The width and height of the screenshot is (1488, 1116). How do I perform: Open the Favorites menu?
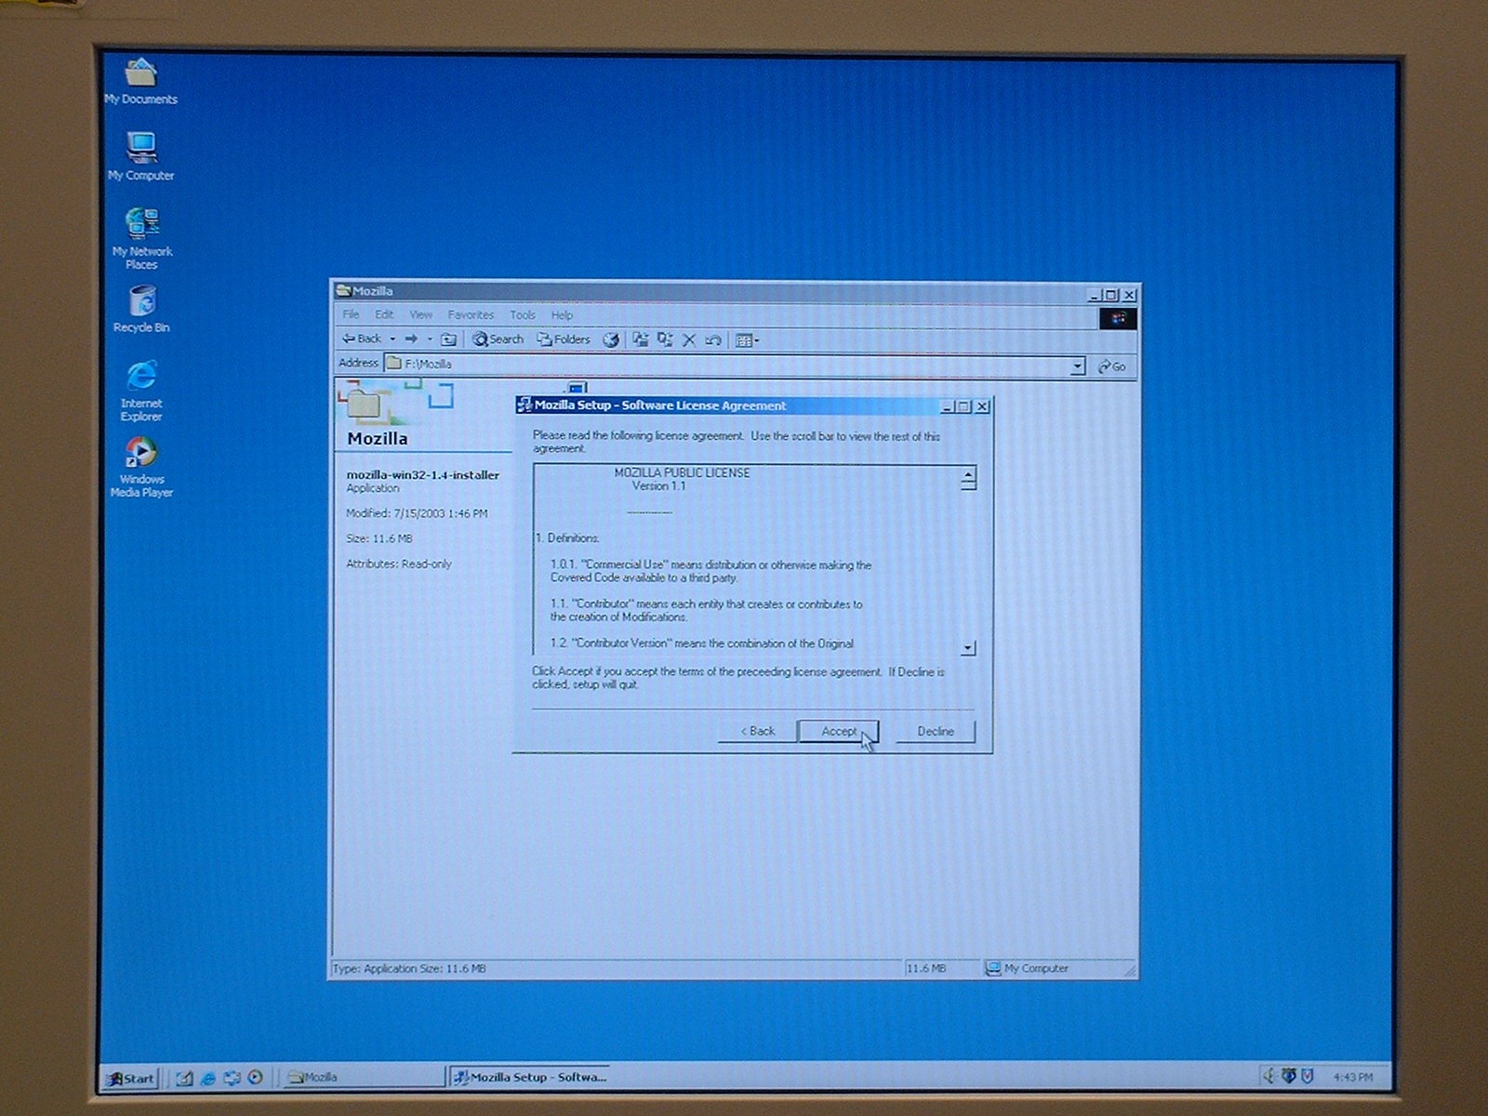471,315
